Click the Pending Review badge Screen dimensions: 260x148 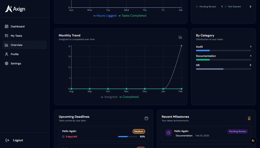pyautogui.click(x=237, y=131)
